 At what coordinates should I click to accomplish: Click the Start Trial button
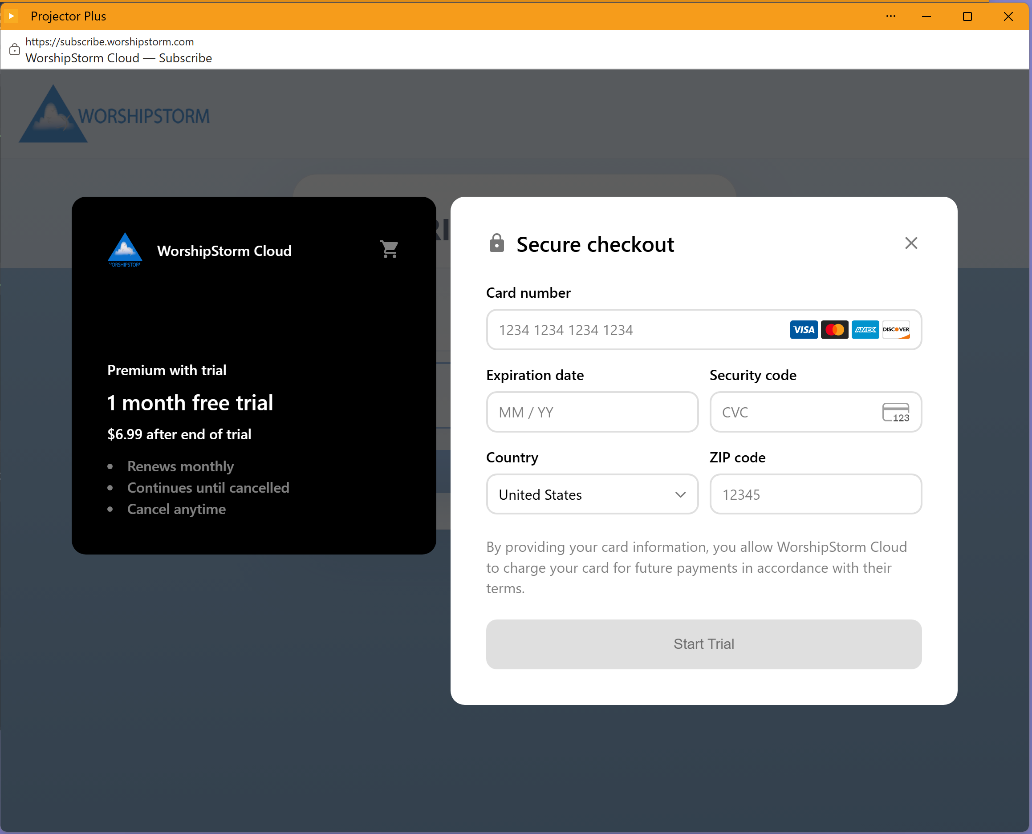[704, 644]
